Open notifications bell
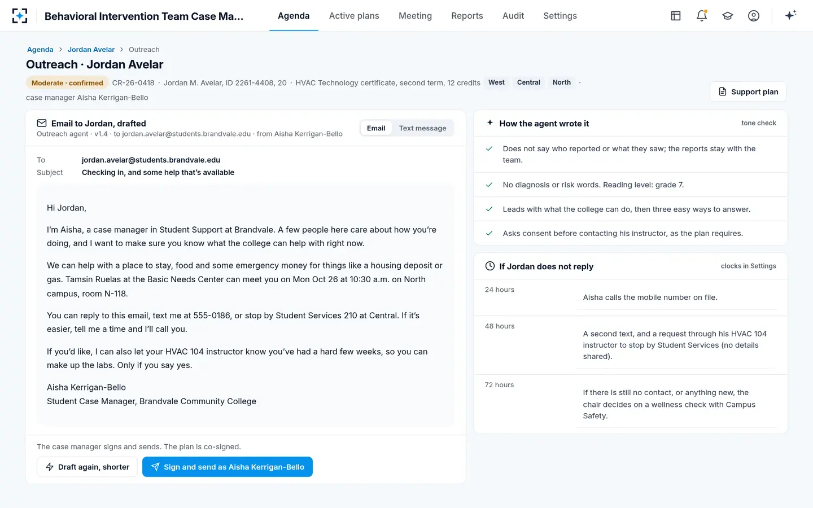 pyautogui.click(x=702, y=16)
